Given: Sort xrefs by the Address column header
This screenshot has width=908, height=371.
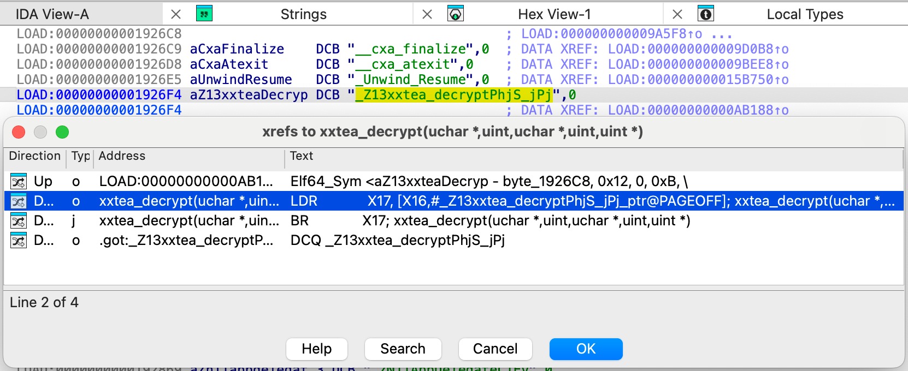Looking at the screenshot, I should pos(188,156).
